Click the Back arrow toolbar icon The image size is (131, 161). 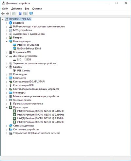tap(3, 14)
